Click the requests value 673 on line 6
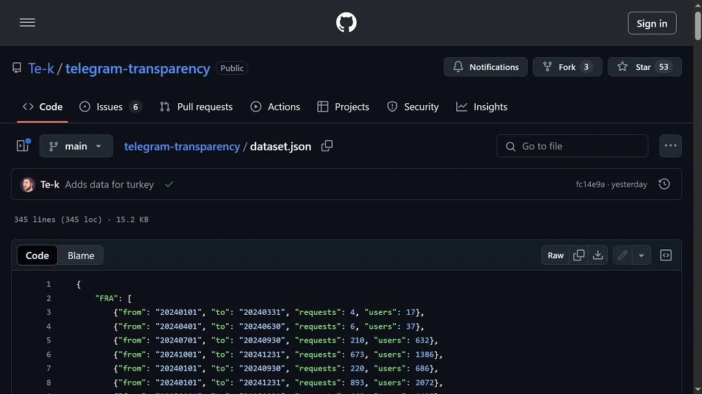 pyautogui.click(x=357, y=354)
